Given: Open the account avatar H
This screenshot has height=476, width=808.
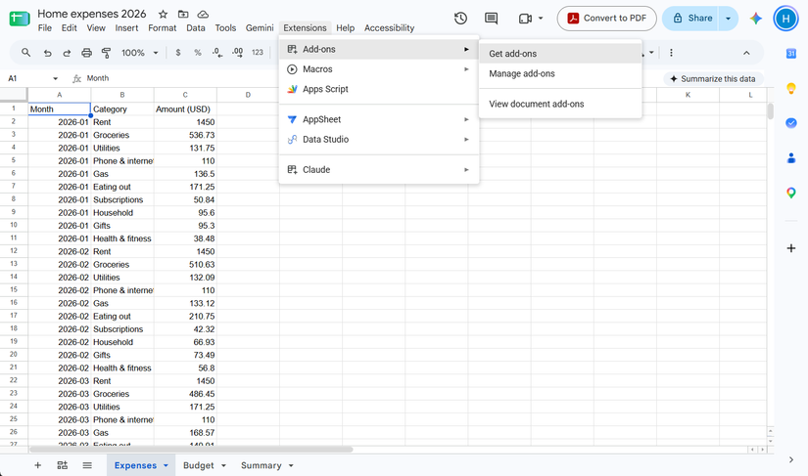Looking at the screenshot, I should pos(785,19).
